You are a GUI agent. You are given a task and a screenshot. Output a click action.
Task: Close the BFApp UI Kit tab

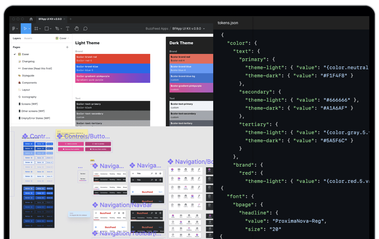click(x=65, y=19)
